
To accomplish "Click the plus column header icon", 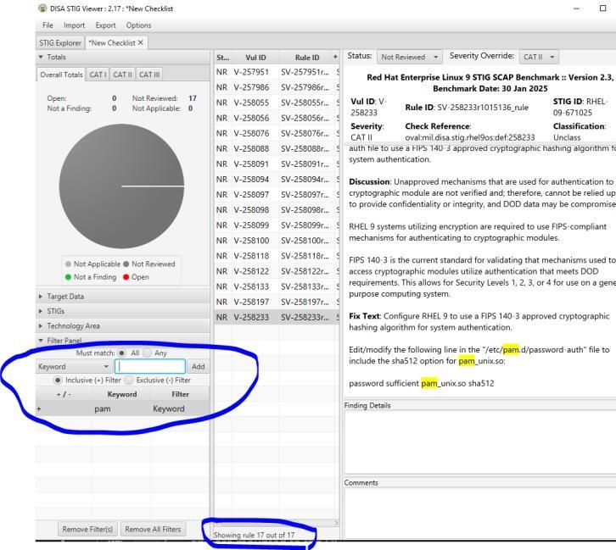I will pos(335,58).
